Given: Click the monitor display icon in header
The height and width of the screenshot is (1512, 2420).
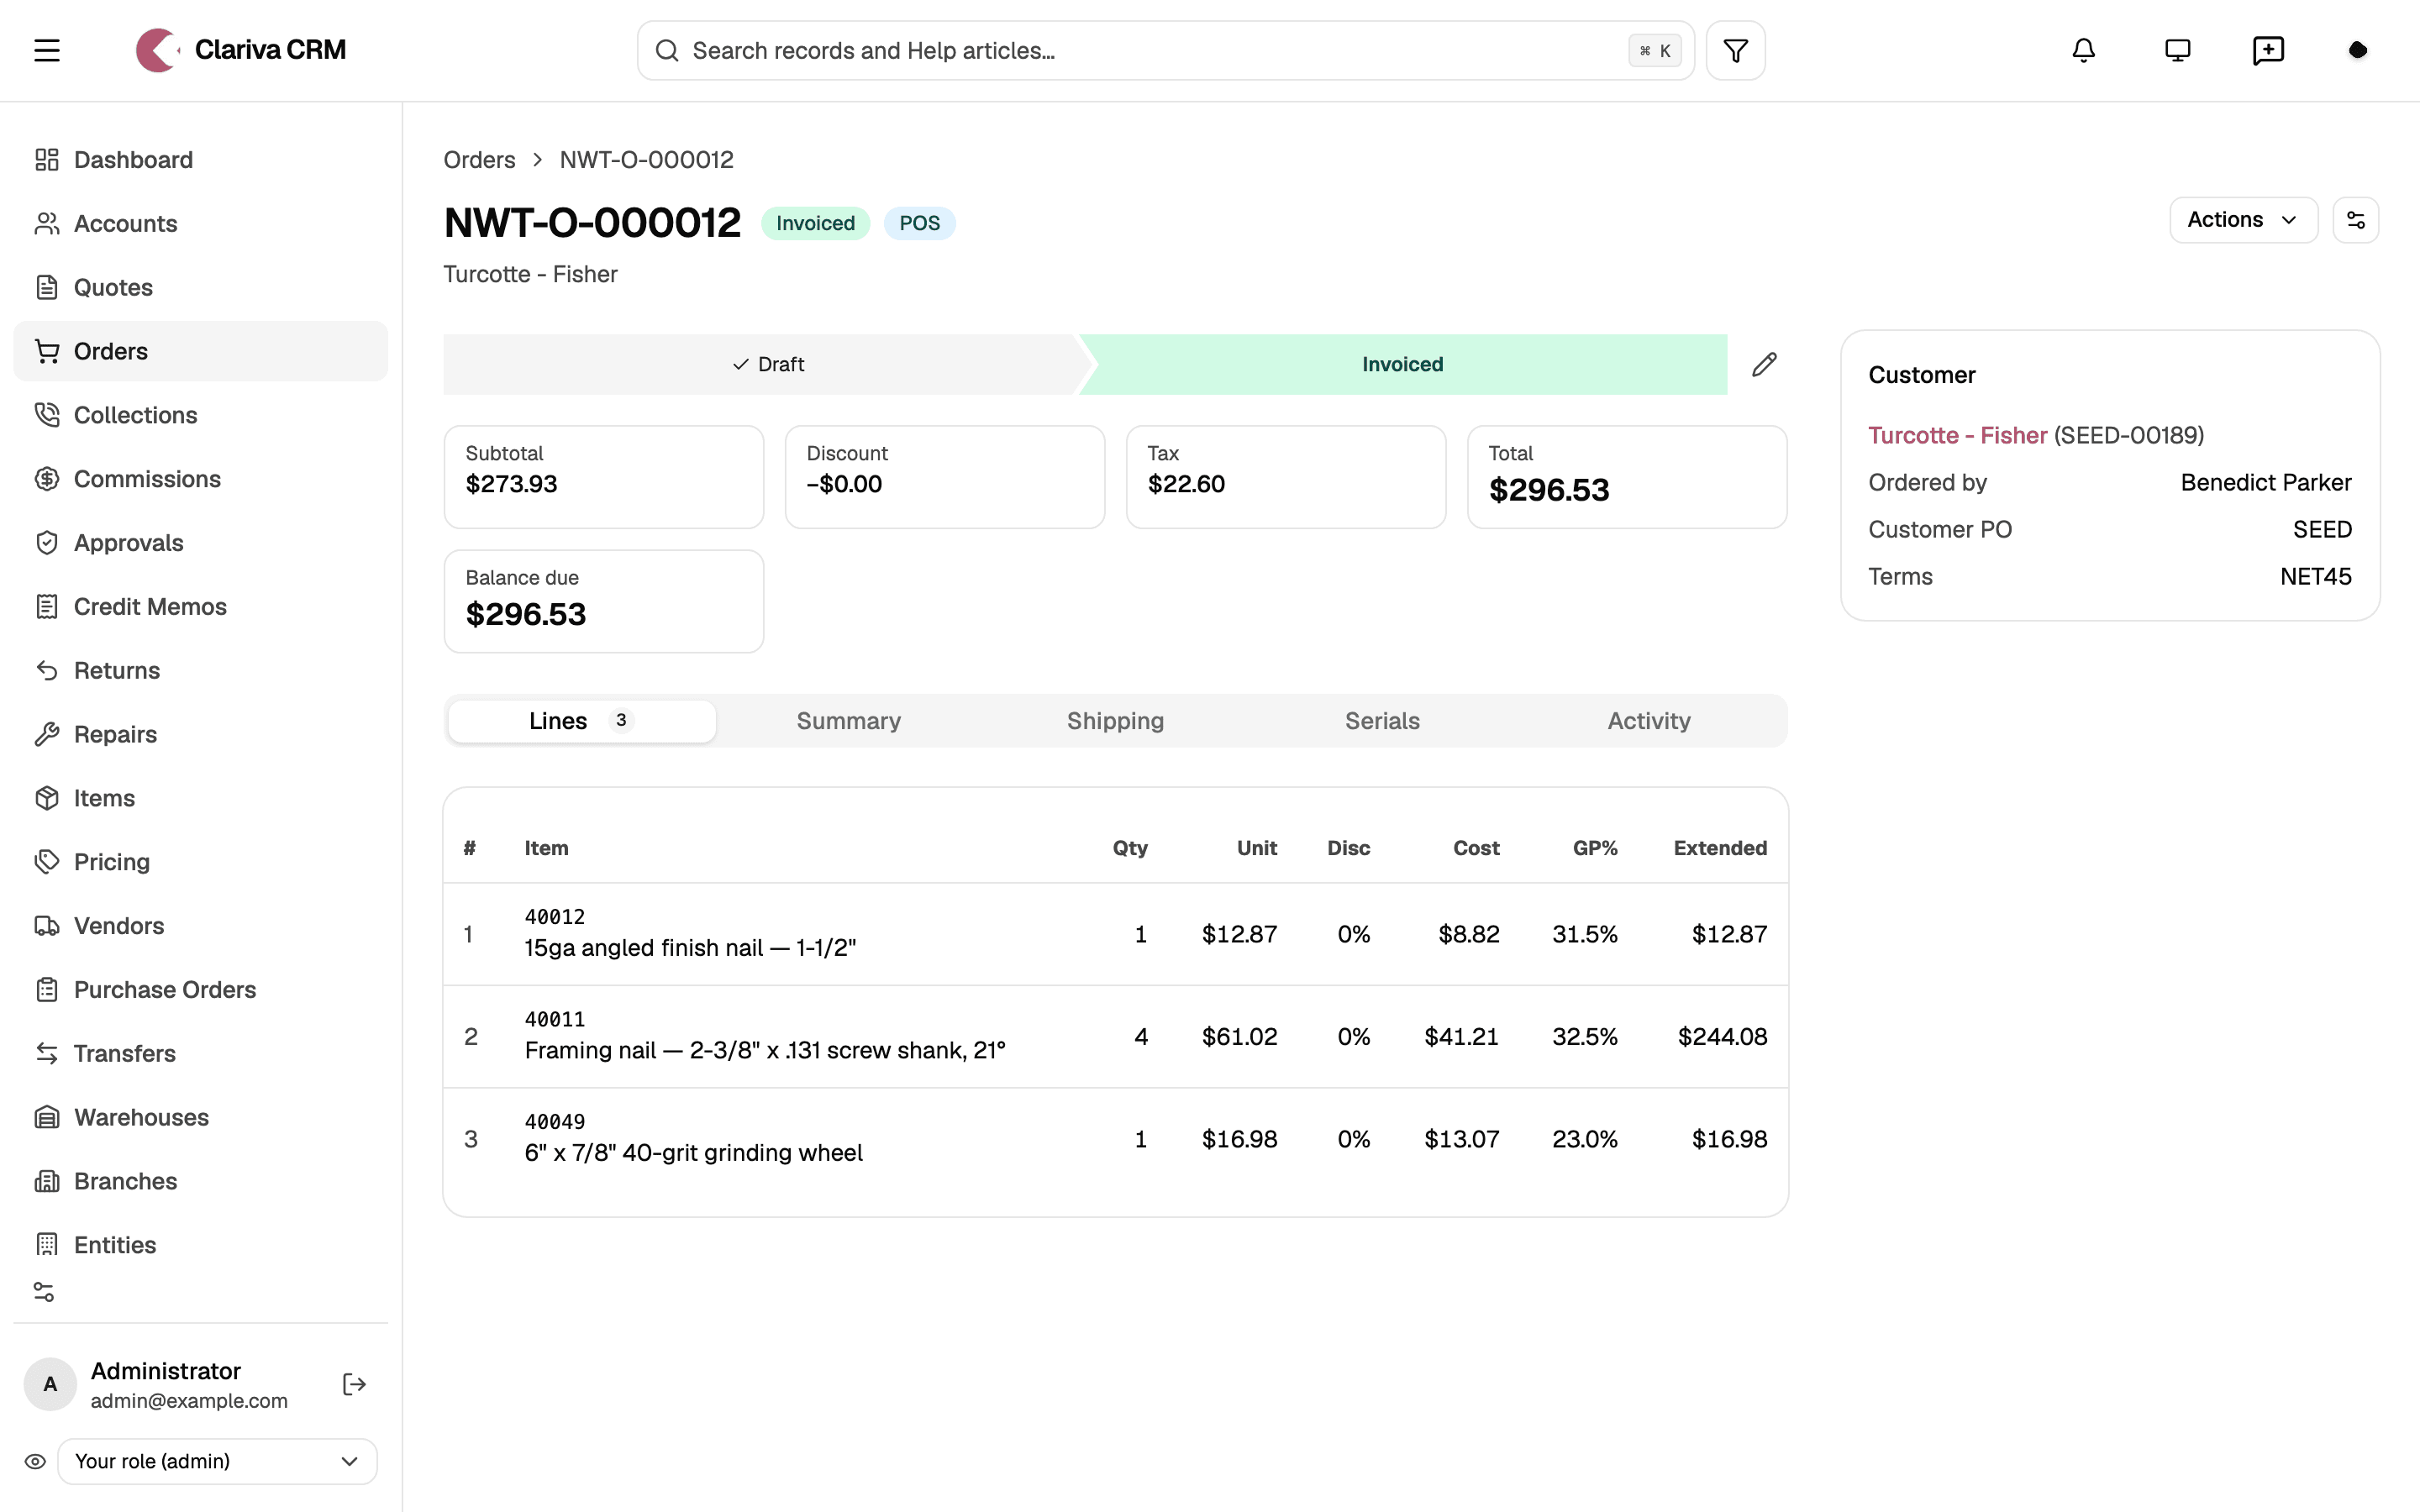Looking at the screenshot, I should coord(2177,50).
